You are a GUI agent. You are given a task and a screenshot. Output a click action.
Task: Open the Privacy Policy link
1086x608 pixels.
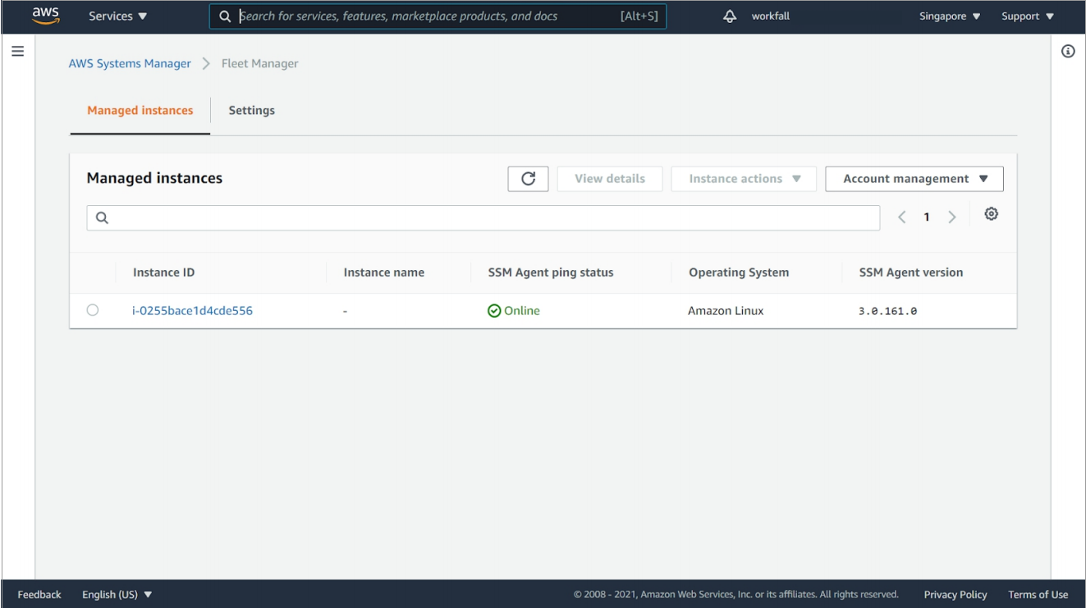click(x=955, y=595)
